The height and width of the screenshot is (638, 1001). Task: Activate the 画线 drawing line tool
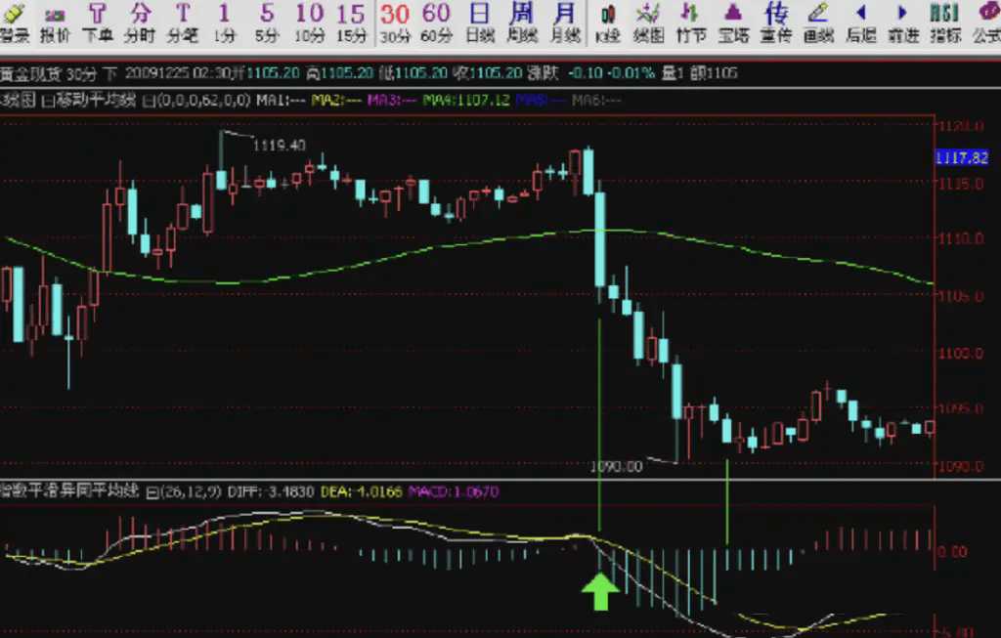tap(818, 22)
